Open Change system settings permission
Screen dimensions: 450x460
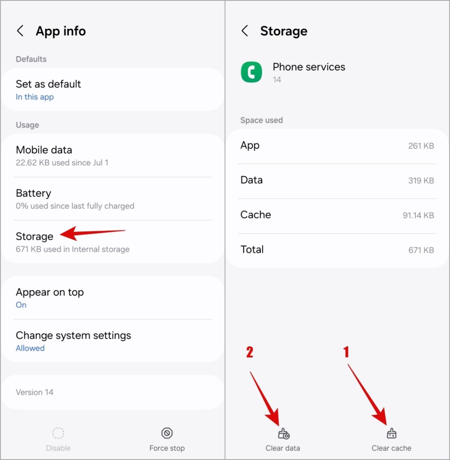113,341
